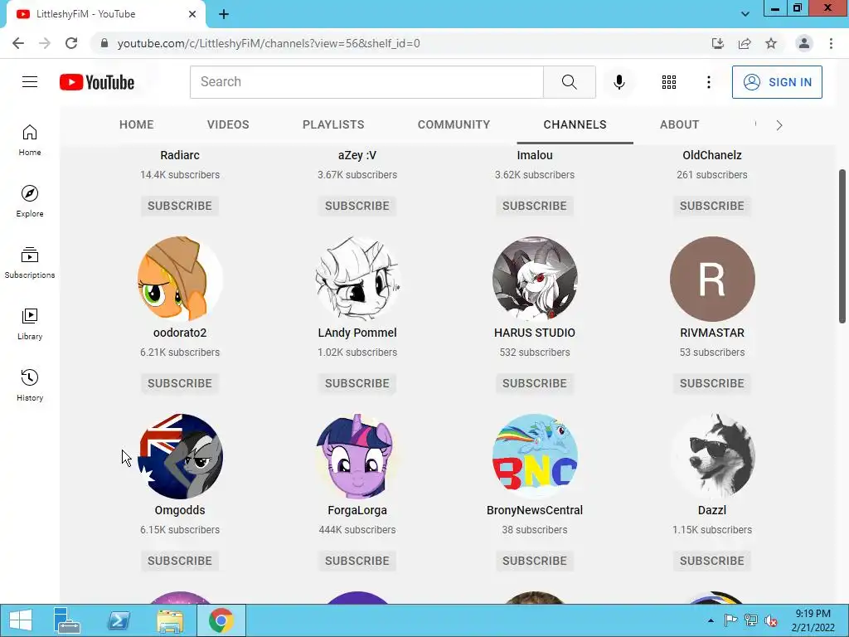This screenshot has width=849, height=637.
Task: Subscribe to Dazzl
Action: coord(712,561)
